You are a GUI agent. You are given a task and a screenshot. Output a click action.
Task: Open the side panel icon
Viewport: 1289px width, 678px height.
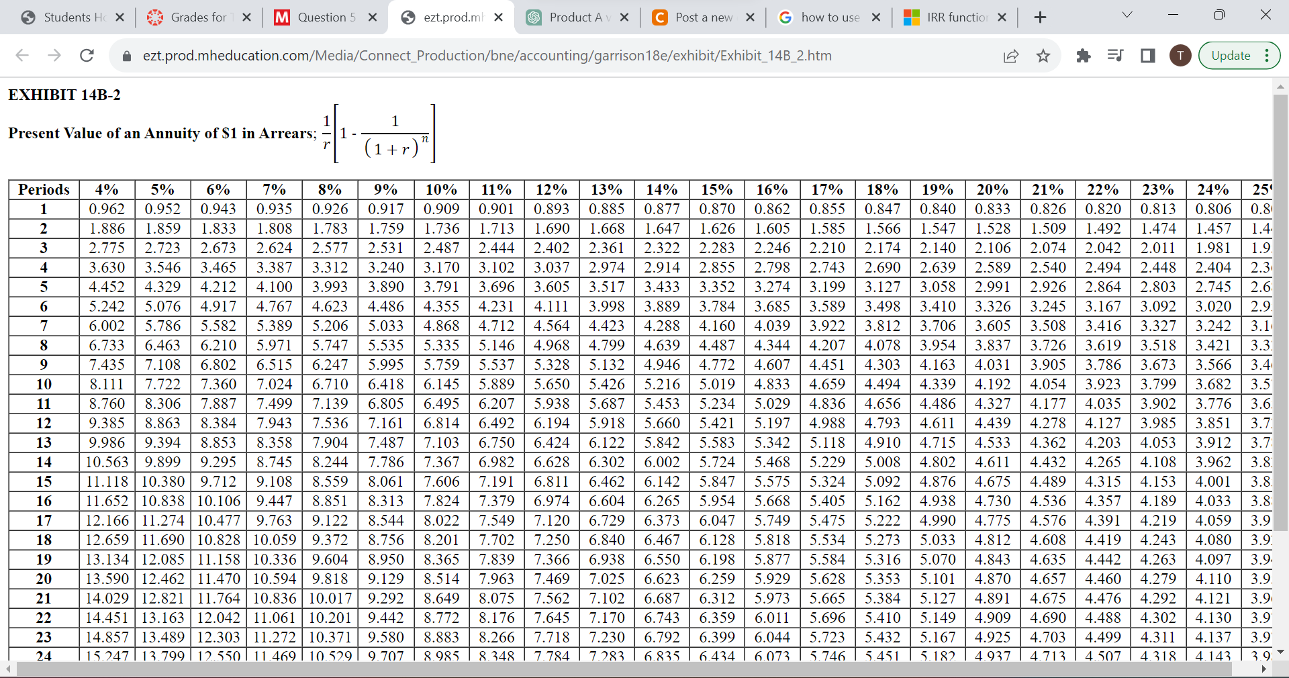click(1147, 56)
